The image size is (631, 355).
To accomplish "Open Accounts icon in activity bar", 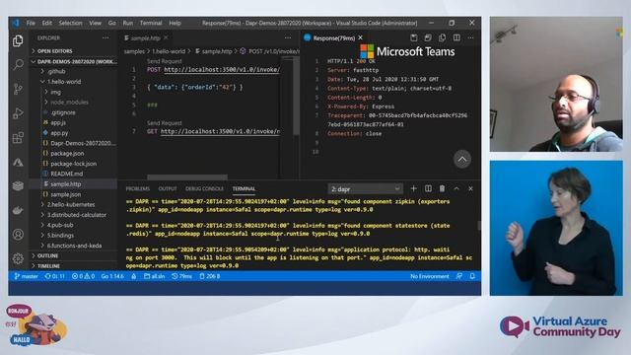I will (x=18, y=235).
